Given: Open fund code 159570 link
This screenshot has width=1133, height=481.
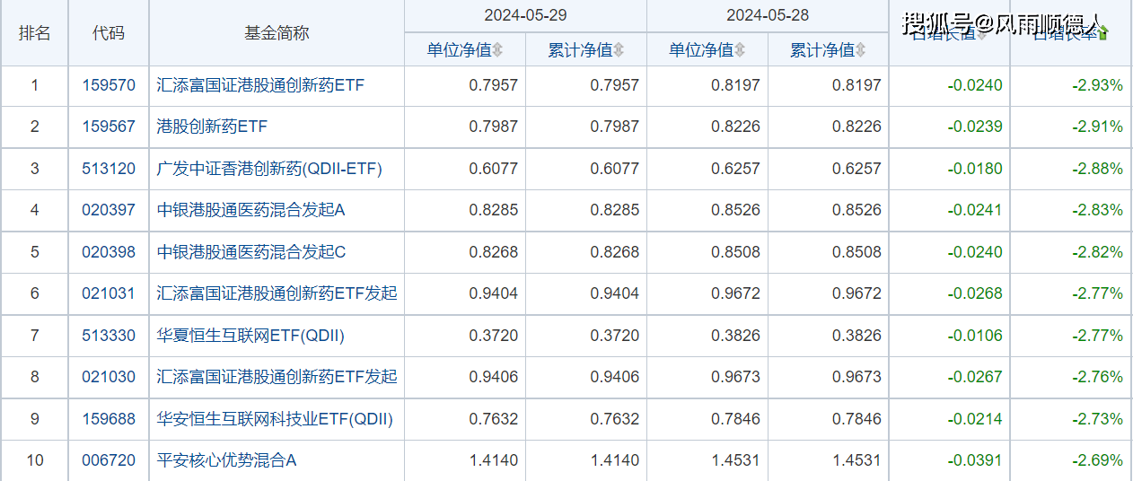Looking at the screenshot, I should [x=109, y=86].
